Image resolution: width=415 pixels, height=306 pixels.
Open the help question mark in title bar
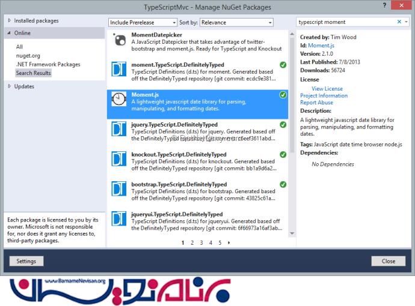pos(384,5)
